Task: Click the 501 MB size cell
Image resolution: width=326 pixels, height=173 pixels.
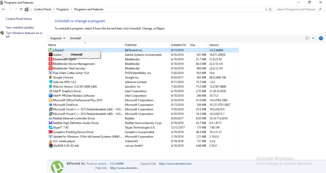Action: [x=201, y=55]
